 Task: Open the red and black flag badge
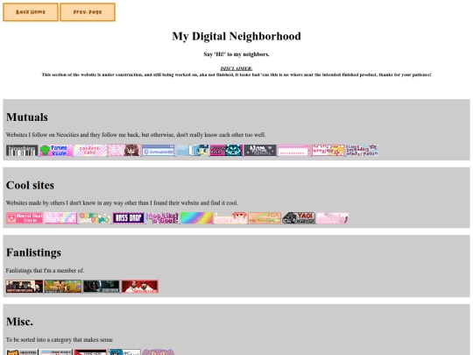coord(90,352)
